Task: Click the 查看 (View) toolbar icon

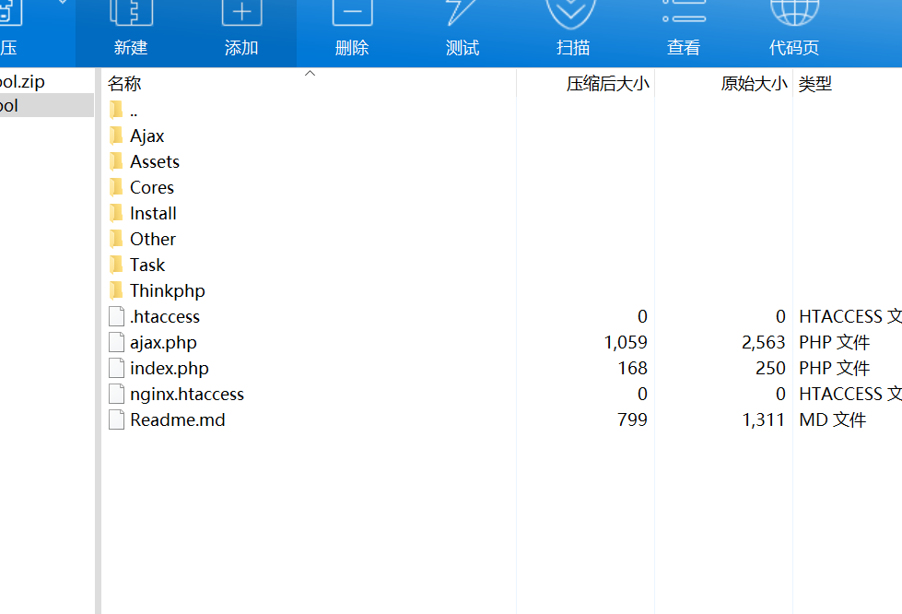Action: click(683, 26)
